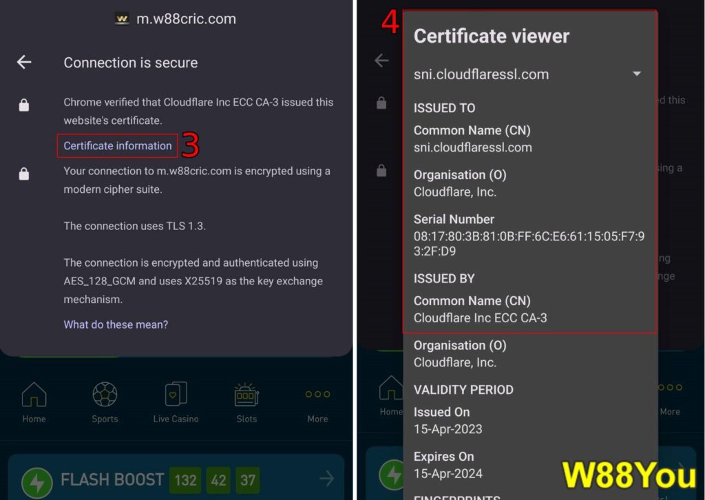This screenshot has height=500, width=705.
Task: Open More tab in left screenshot navigation
Action: click(317, 406)
